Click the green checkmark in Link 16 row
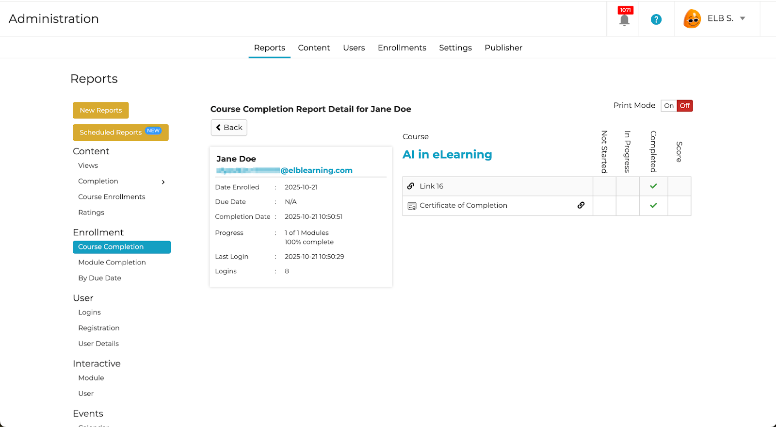Viewport: 776px width, 427px height. pyautogui.click(x=653, y=186)
